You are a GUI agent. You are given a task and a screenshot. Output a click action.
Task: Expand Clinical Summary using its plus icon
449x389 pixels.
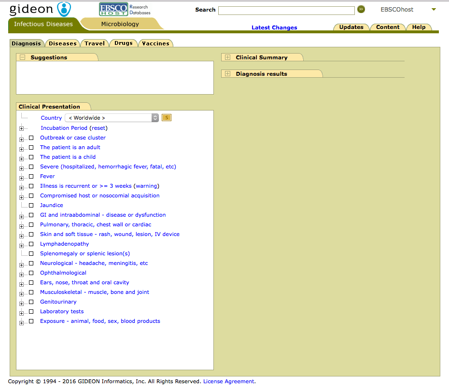click(x=227, y=57)
